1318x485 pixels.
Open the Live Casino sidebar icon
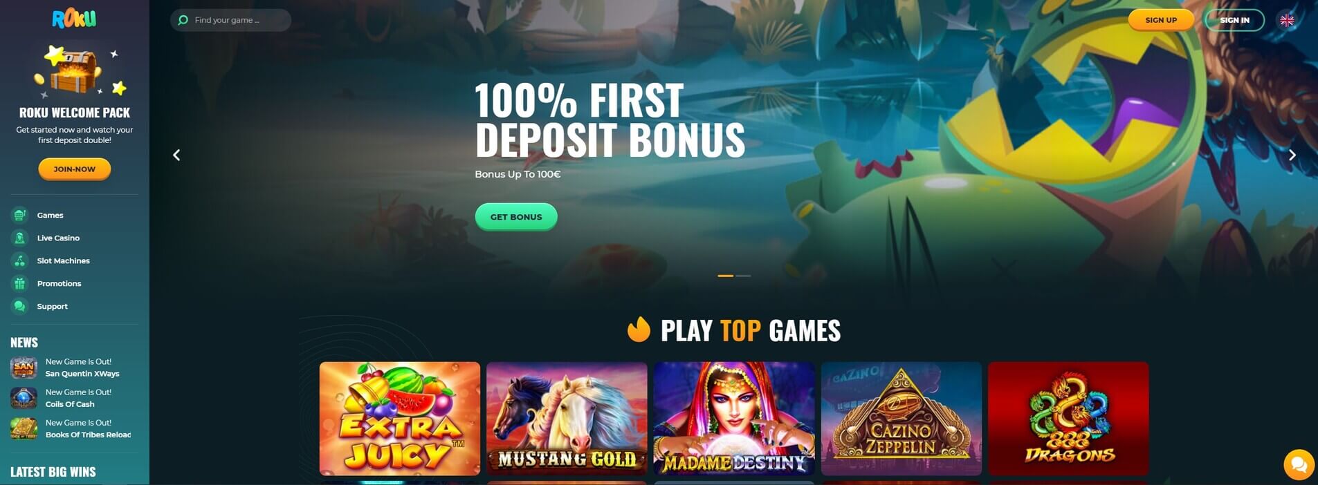20,238
